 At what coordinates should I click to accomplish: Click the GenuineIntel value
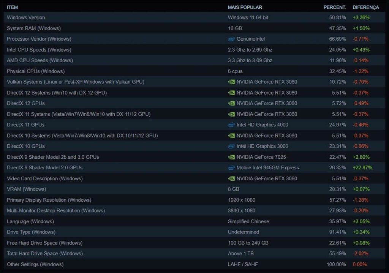(251, 39)
